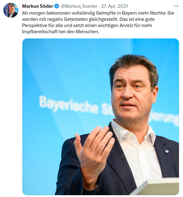Click the tweet text about Geimpfte
The height and width of the screenshot is (197, 183).
coord(98,22)
